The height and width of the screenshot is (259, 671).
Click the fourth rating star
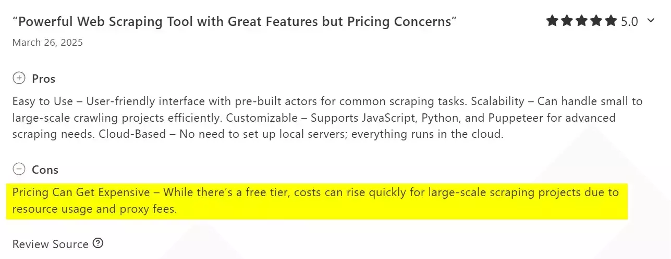click(596, 21)
